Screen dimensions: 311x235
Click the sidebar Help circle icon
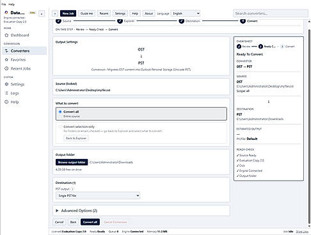6,102
